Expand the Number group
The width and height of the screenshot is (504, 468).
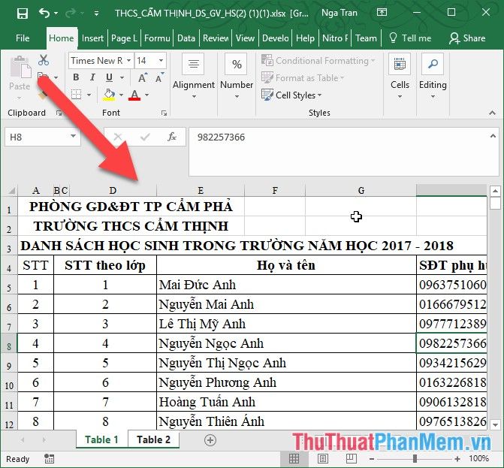pos(237,77)
